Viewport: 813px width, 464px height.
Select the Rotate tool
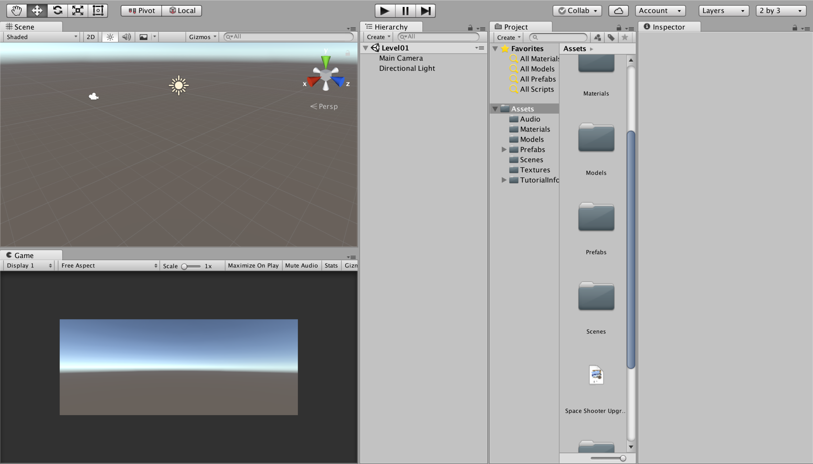tap(57, 10)
